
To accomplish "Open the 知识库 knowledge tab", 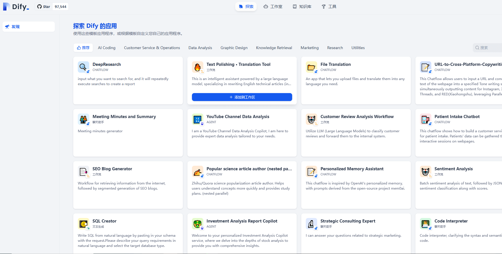I will tap(302, 7).
